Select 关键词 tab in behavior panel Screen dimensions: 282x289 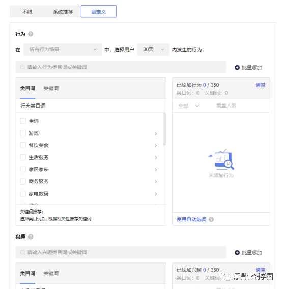click(51, 89)
